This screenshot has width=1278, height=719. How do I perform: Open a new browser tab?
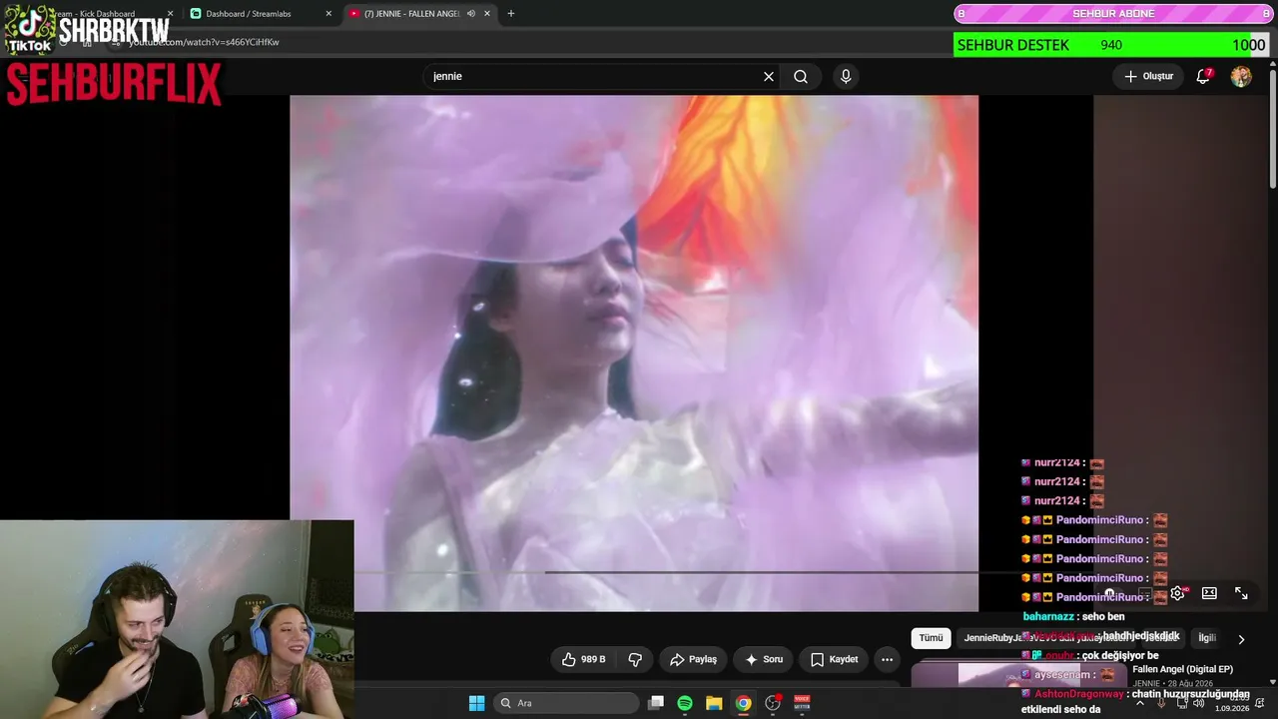[x=511, y=14]
